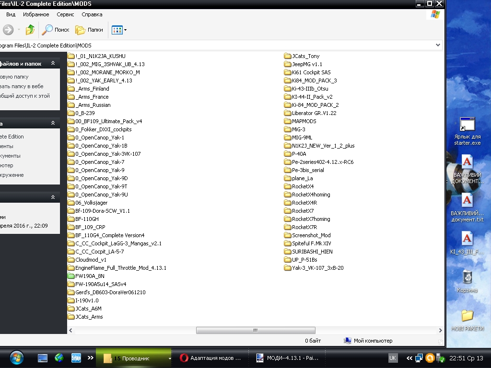Switch to Opera Адаптация модов window

(211, 358)
